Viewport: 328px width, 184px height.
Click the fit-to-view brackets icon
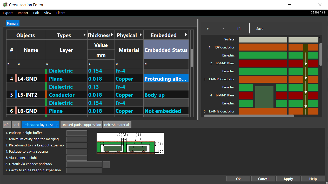coord(239,29)
